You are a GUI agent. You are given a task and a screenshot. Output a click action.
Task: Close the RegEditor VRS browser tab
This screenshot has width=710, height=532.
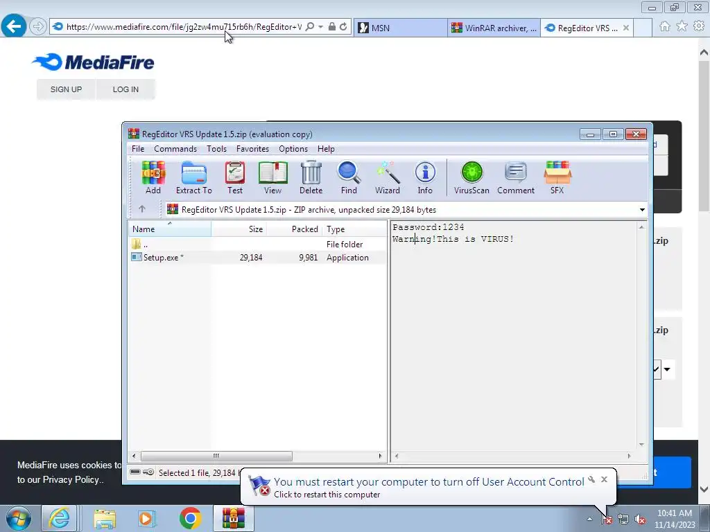point(626,28)
